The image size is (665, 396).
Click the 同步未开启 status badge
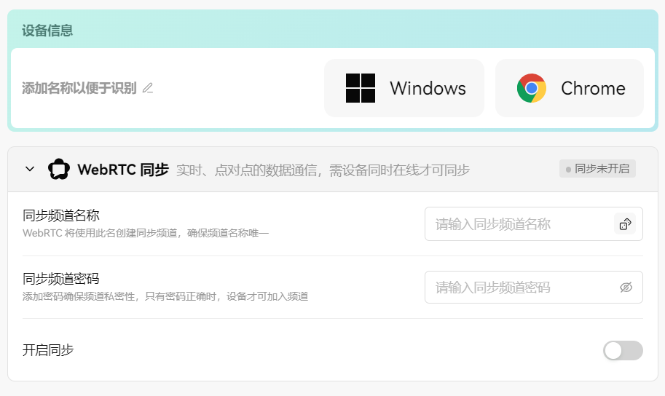[598, 169]
